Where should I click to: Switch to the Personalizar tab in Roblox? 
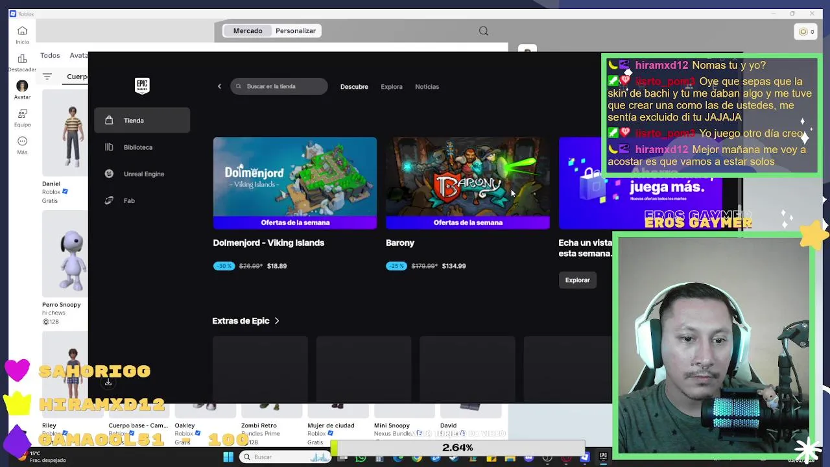pos(296,30)
